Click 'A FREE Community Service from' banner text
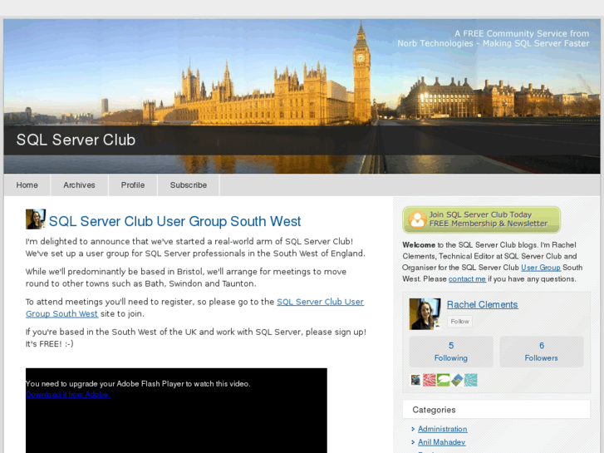Viewport: 604px width, 453px height. (x=522, y=33)
